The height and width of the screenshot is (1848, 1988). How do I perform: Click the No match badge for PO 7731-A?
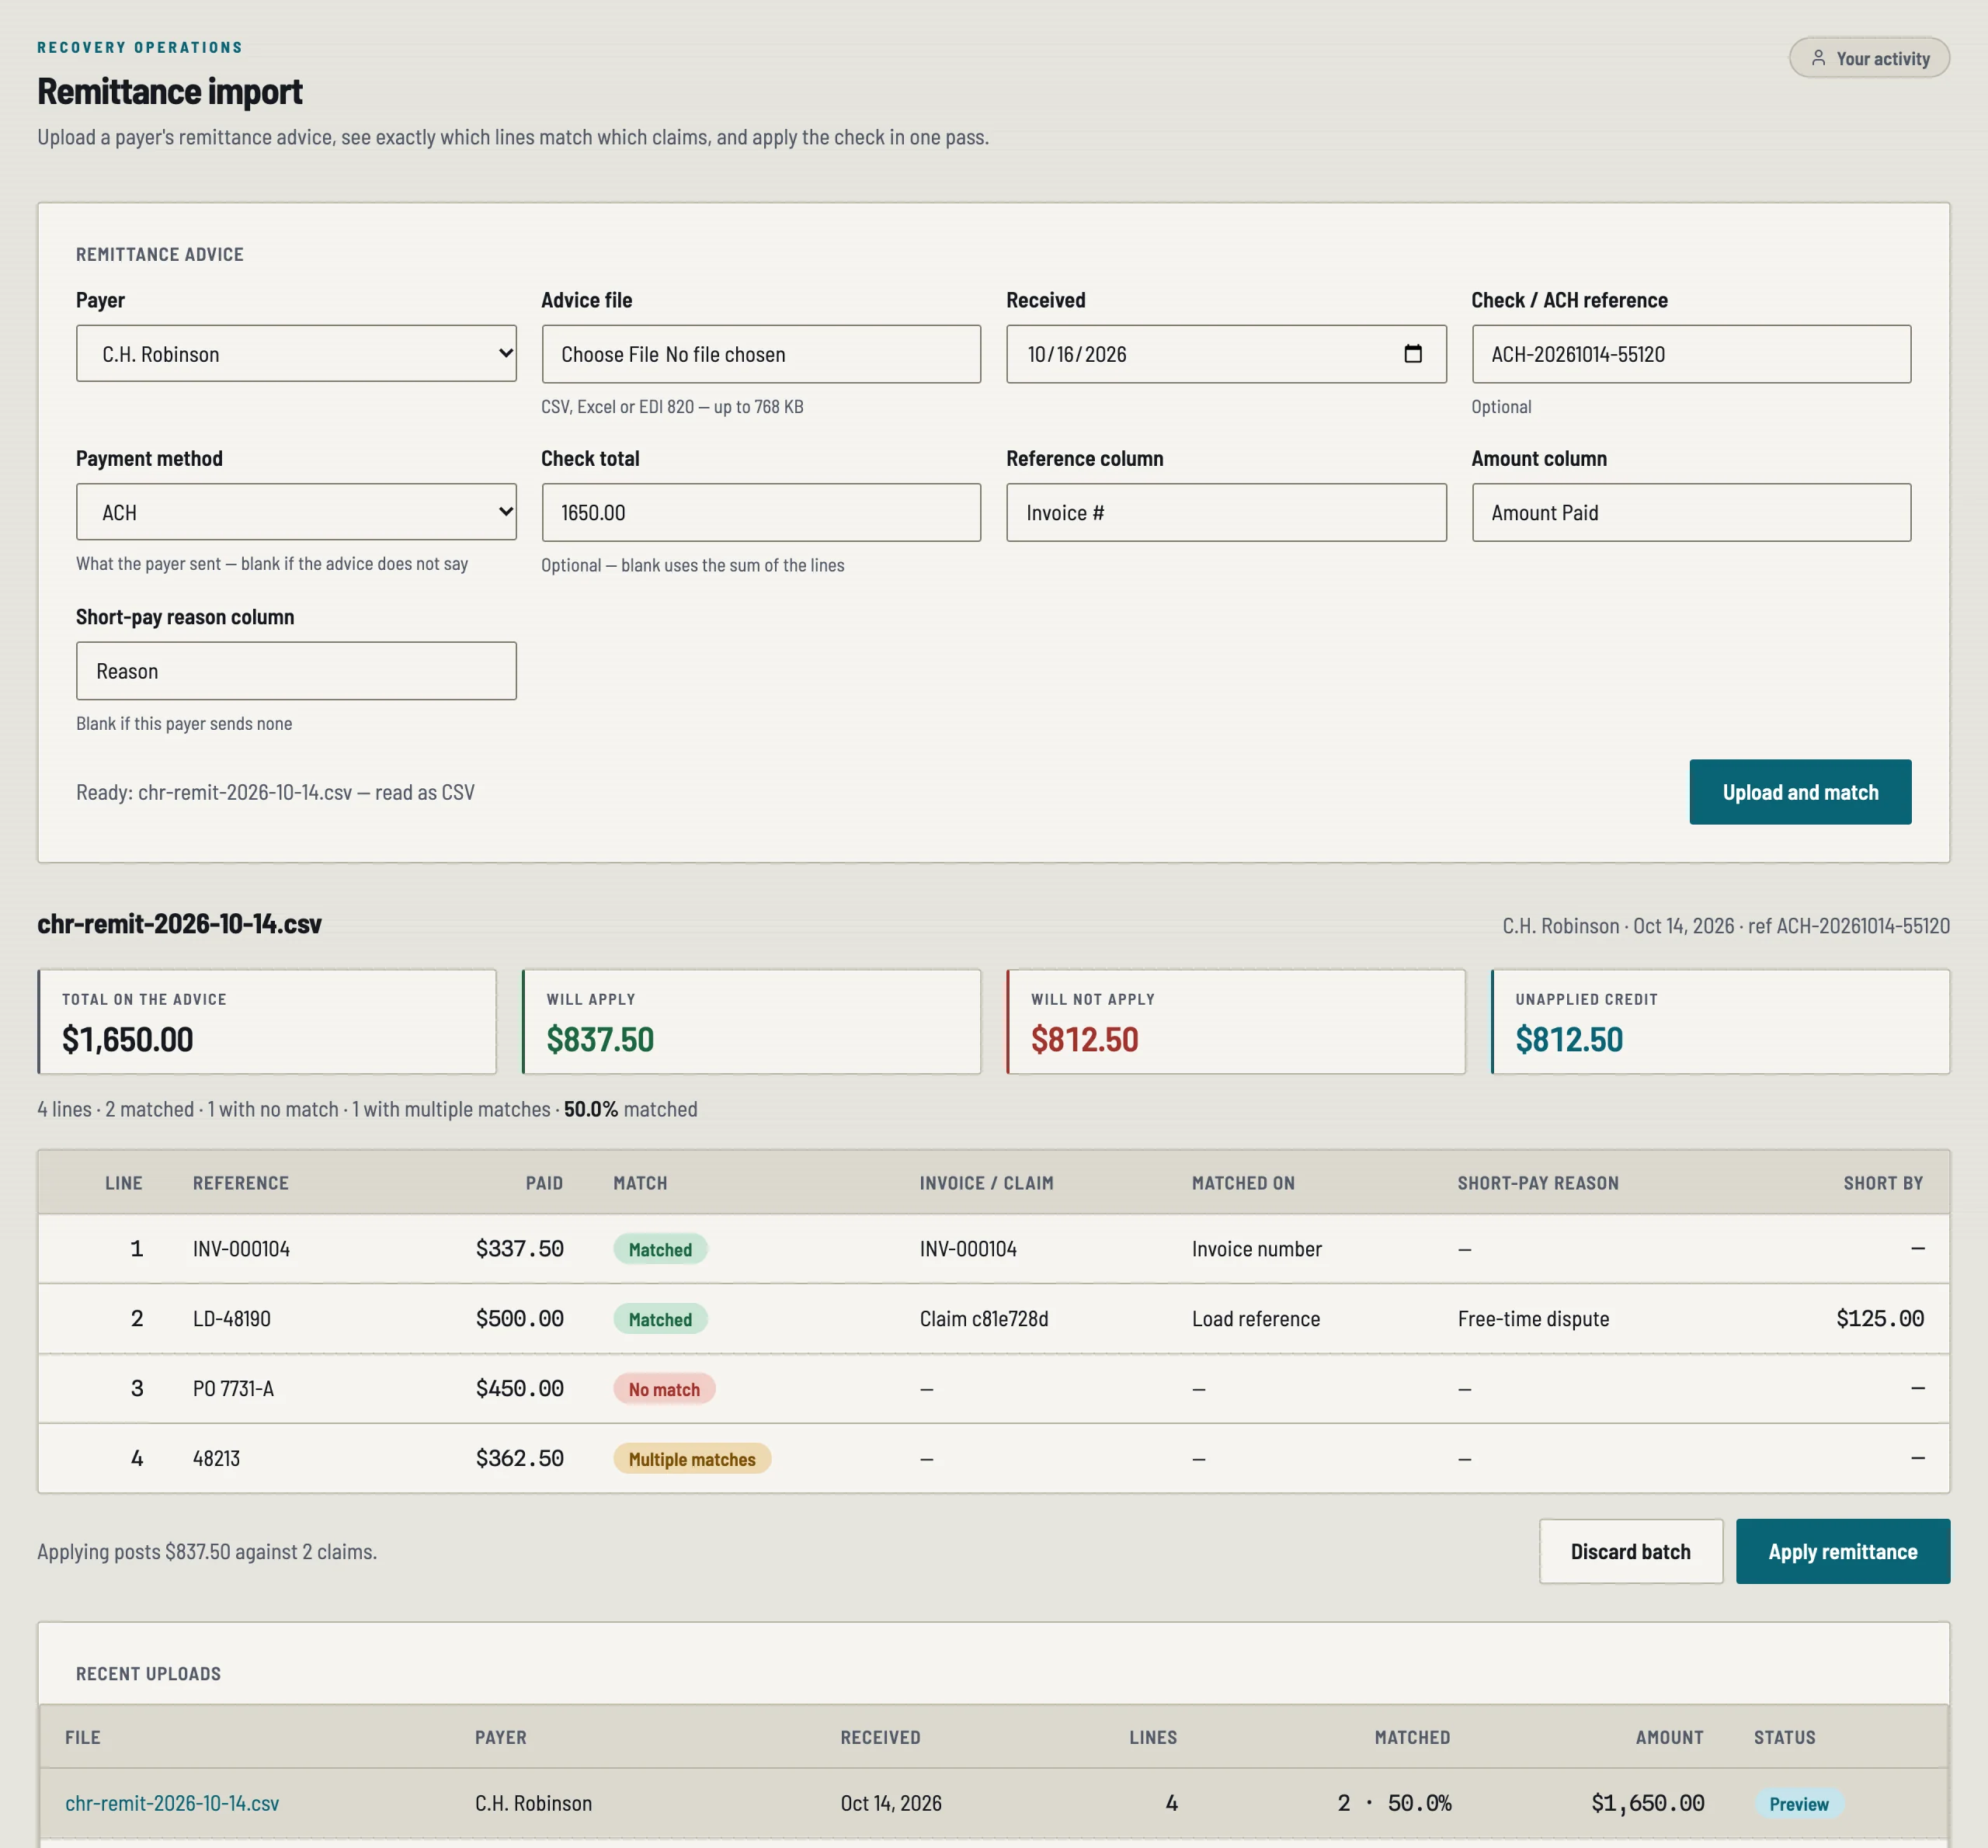click(664, 1389)
